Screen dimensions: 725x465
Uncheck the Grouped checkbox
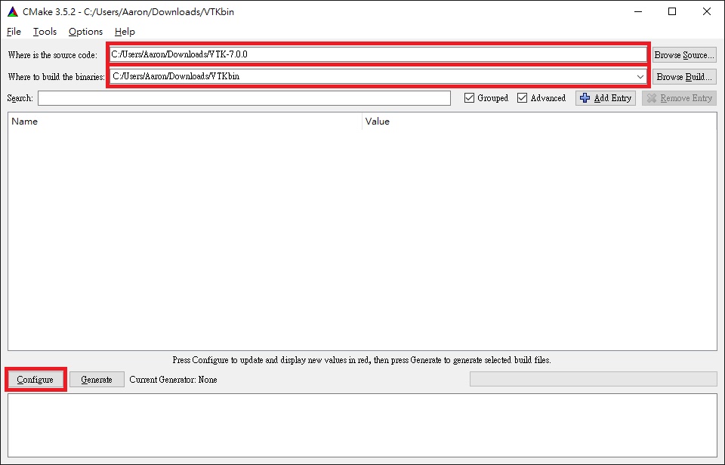[x=469, y=98]
